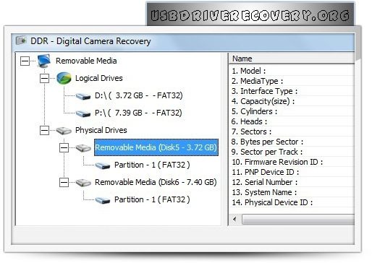
Task: Click the camera icon in title bar
Action: click(21, 40)
